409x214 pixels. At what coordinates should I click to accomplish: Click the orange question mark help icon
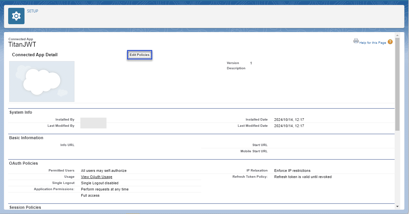click(390, 42)
